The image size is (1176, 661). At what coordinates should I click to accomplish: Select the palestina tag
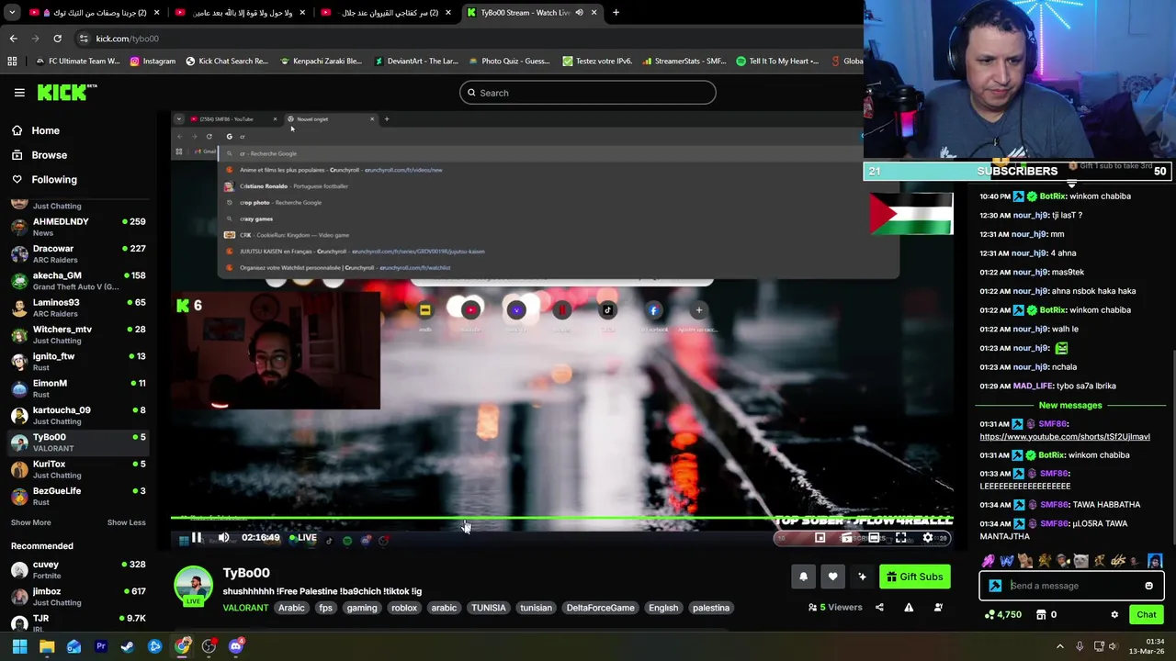coord(711,608)
